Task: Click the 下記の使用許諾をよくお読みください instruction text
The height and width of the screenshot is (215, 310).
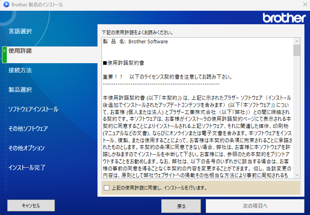Action: tap(138, 33)
